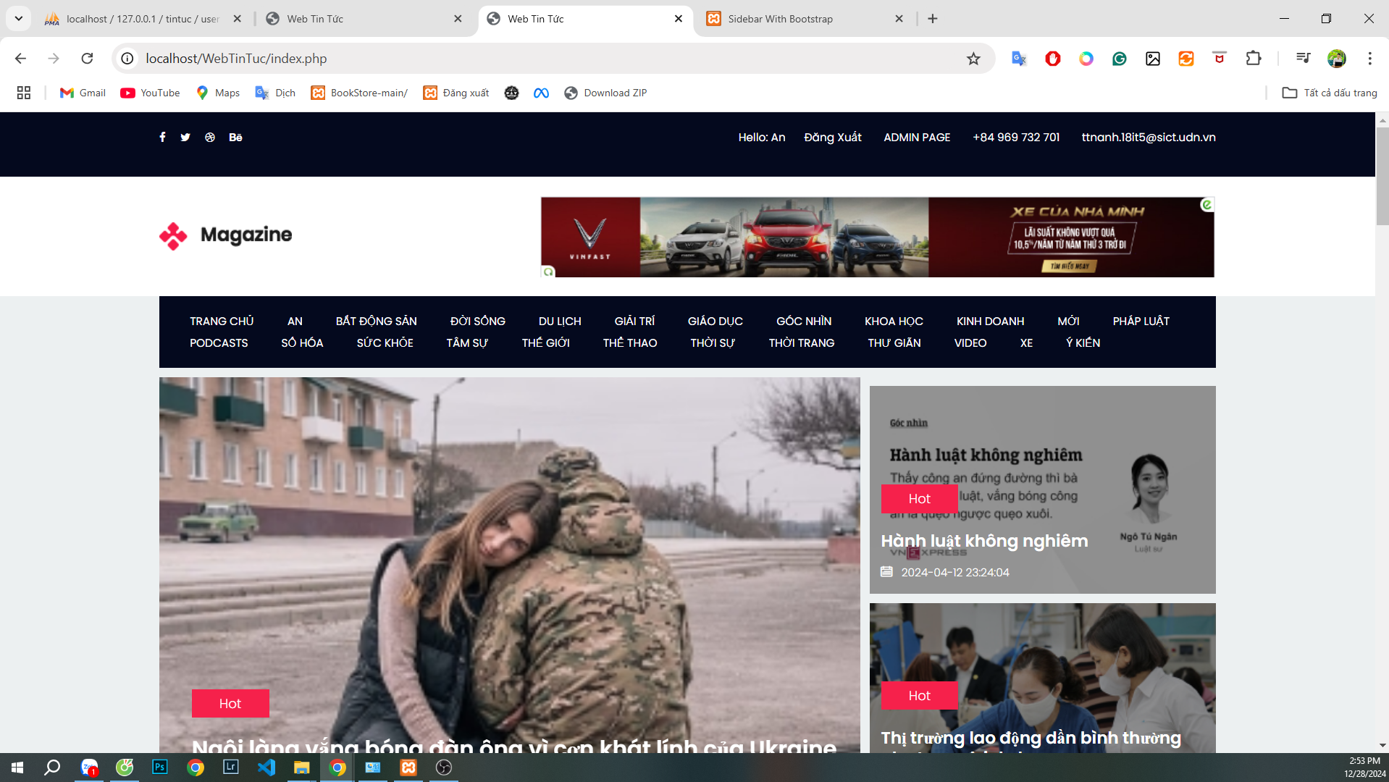This screenshot has width=1389, height=782.
Task: Open XAMPP from the taskbar
Action: (408, 768)
